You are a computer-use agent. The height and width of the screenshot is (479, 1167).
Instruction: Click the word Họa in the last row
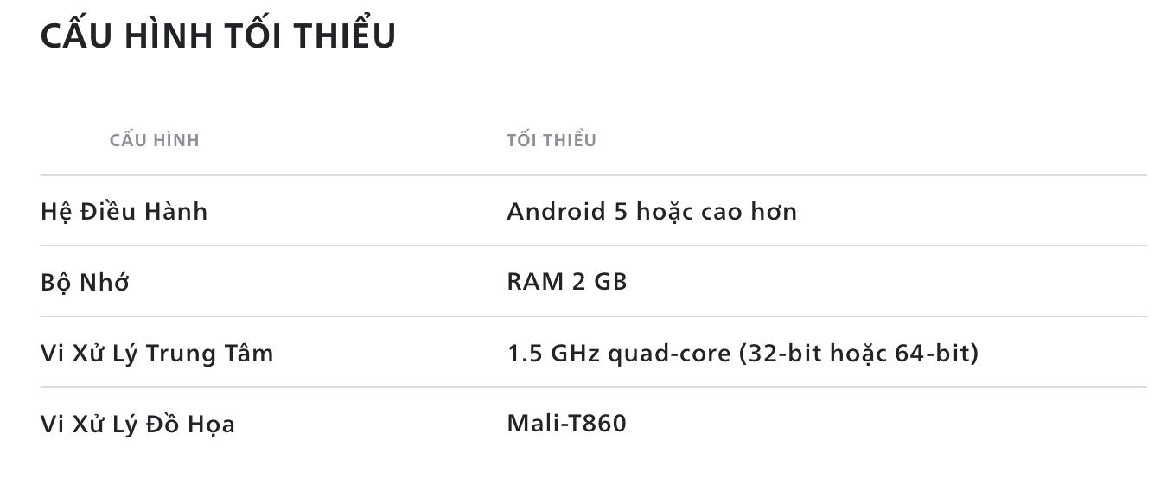(211, 424)
